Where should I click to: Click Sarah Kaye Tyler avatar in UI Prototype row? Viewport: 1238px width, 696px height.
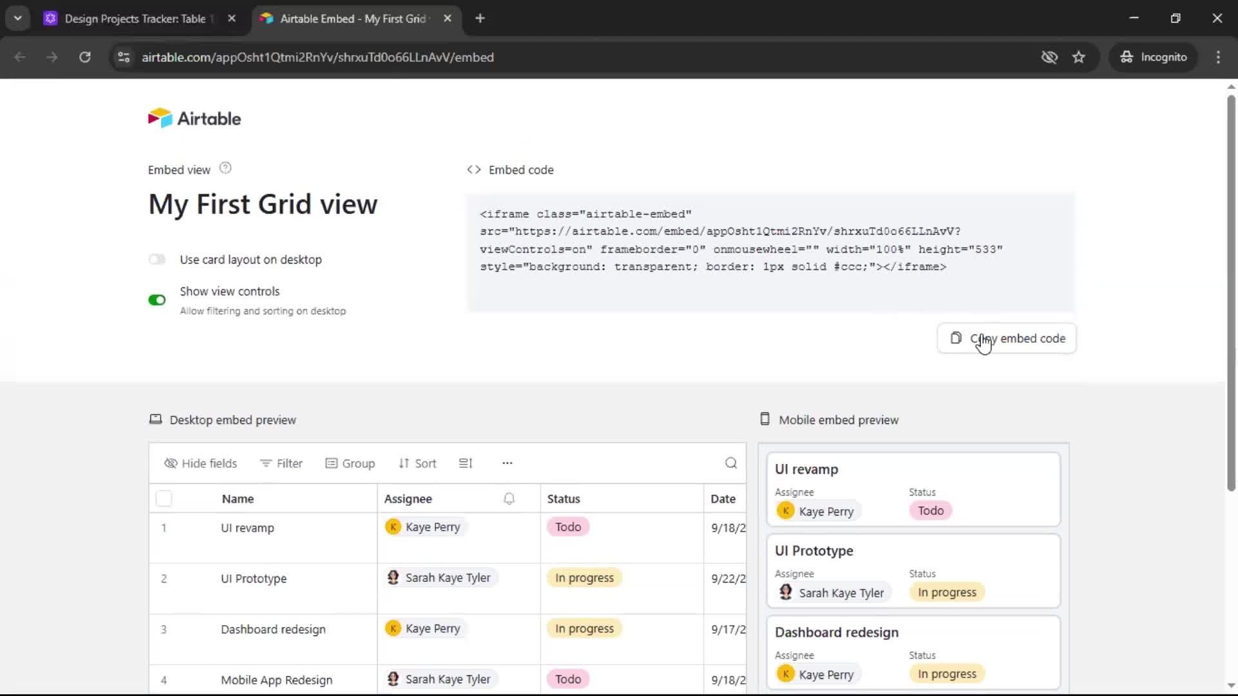pyautogui.click(x=393, y=578)
